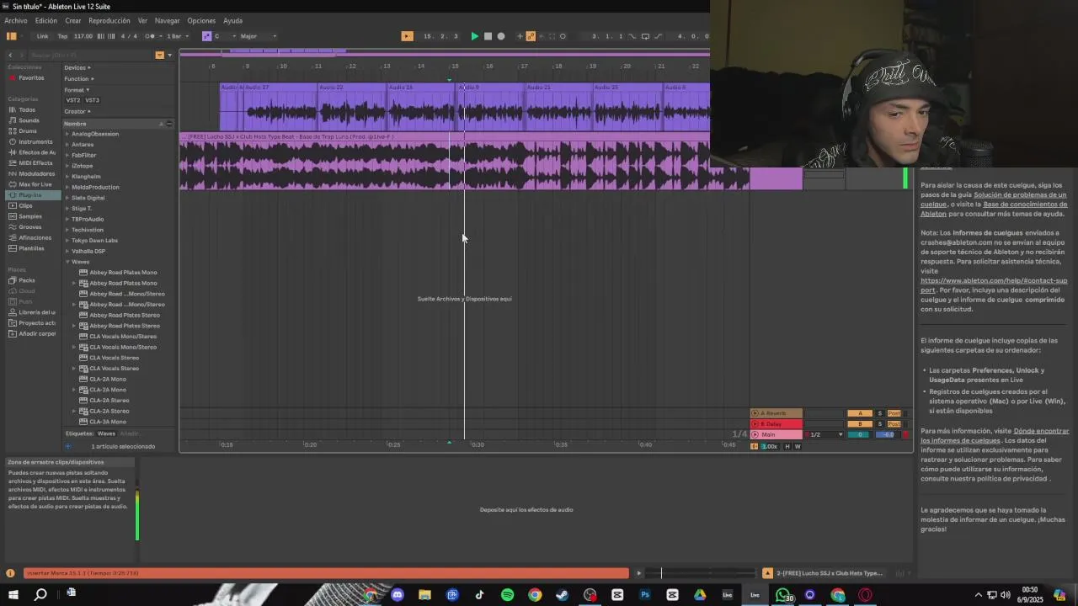Screen dimensions: 1078x606
Task: Select the 117.00 tempo field
Action: [x=83, y=36]
